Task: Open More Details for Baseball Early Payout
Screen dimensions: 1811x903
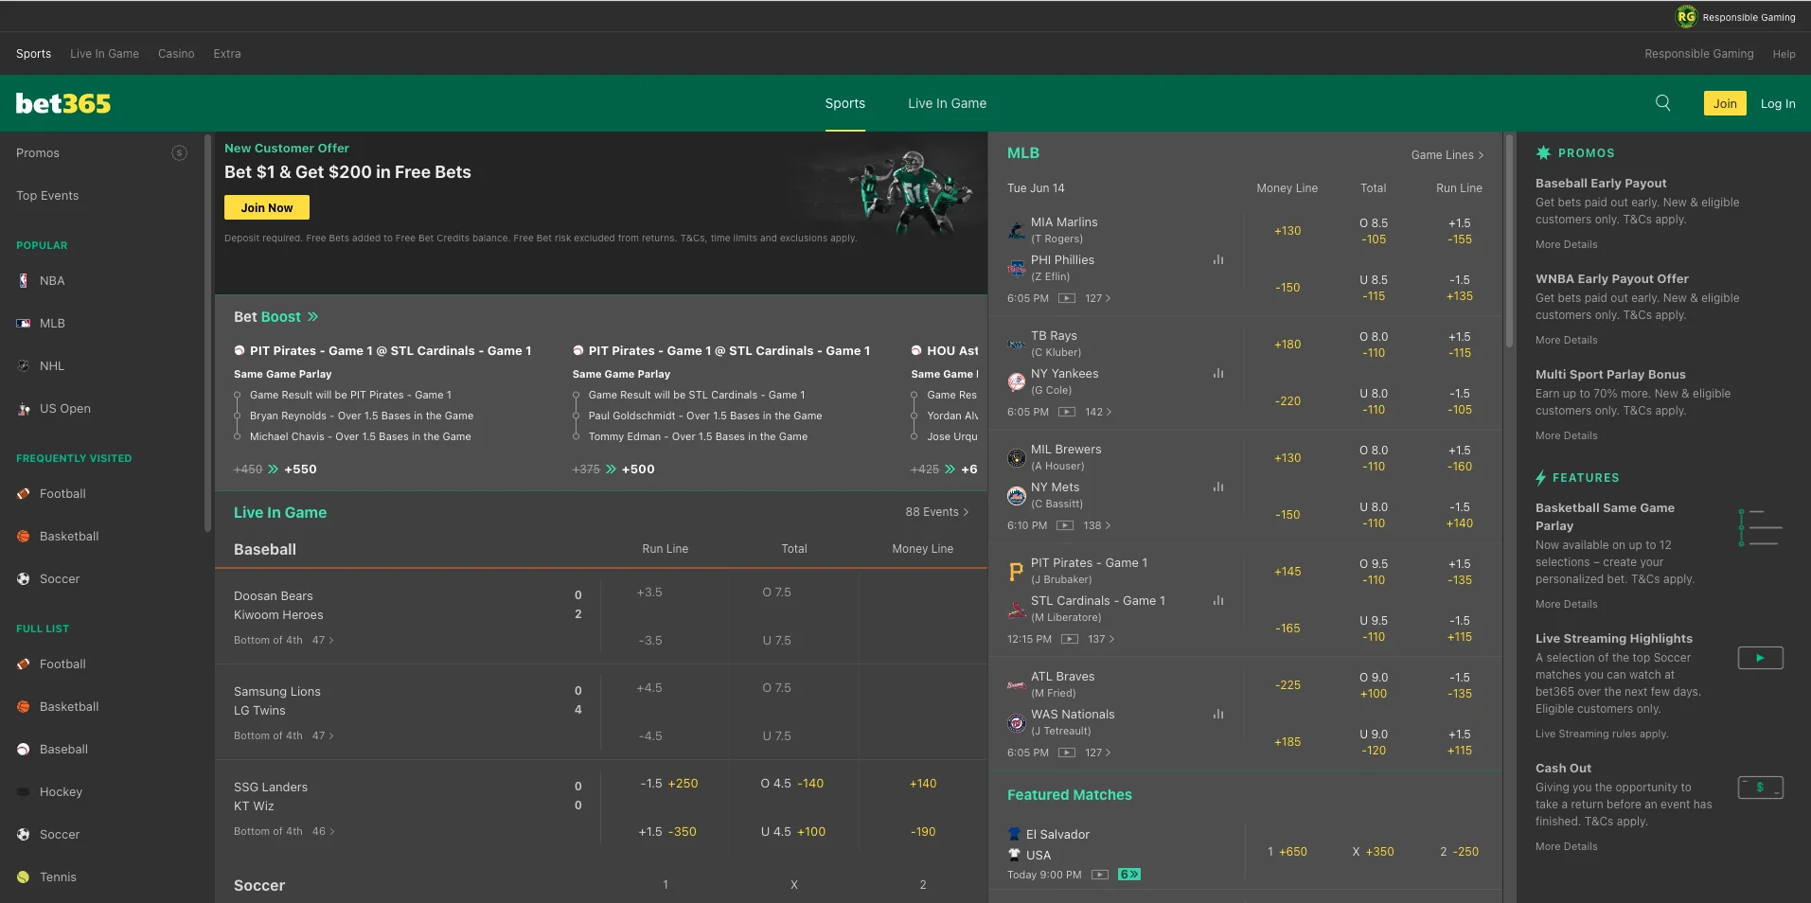Action: pyautogui.click(x=1566, y=244)
